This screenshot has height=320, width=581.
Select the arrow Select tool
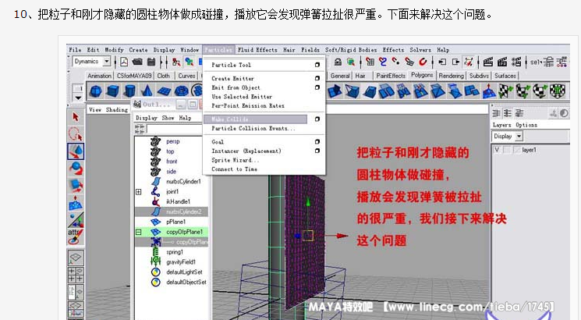[76, 117]
